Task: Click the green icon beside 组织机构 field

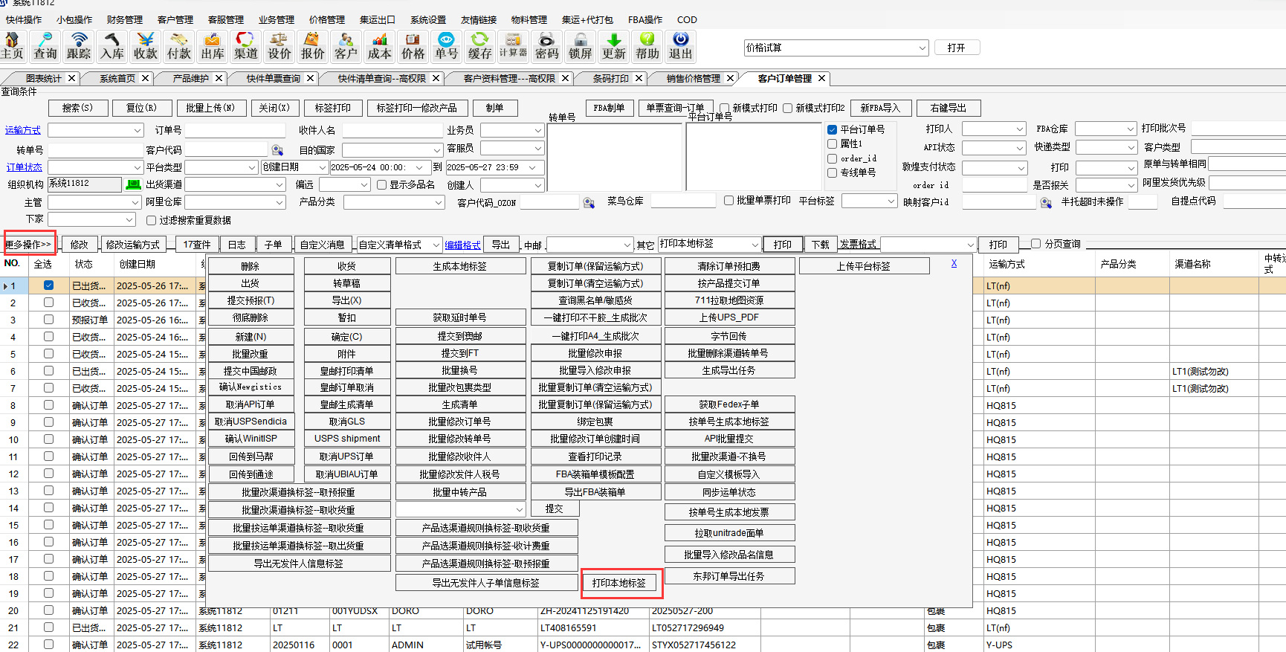Action: 134,184
